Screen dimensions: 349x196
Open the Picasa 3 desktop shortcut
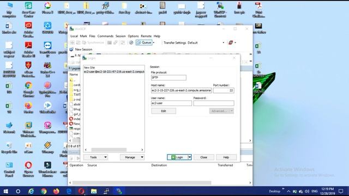pyautogui.click(x=47, y=8)
